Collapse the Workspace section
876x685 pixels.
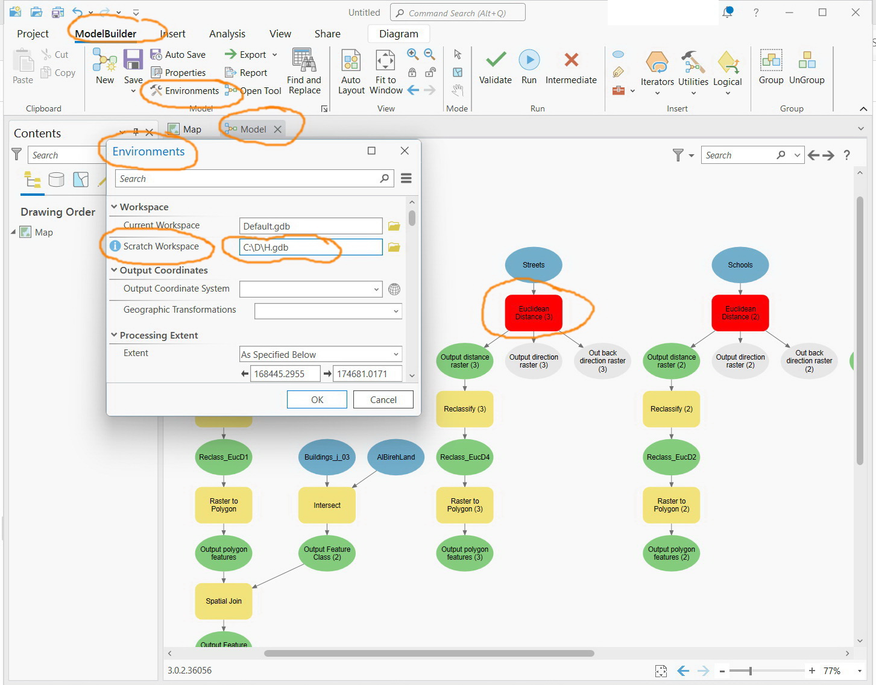pos(114,207)
